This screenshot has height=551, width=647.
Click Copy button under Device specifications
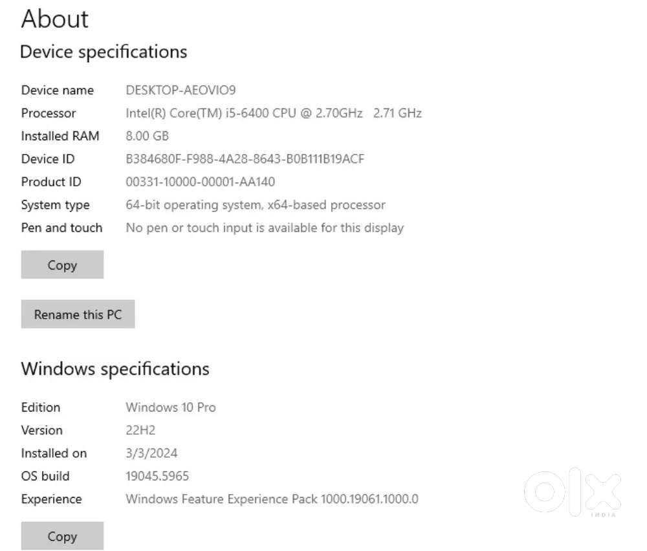[62, 265]
